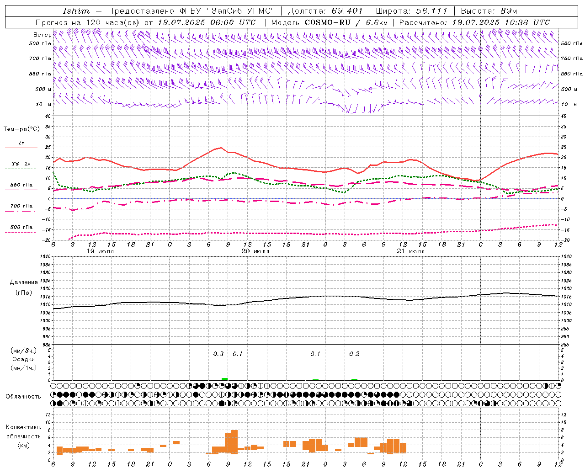Select the 'Давление' pressure panel label
The width and height of the screenshot is (585, 468).
[24, 282]
